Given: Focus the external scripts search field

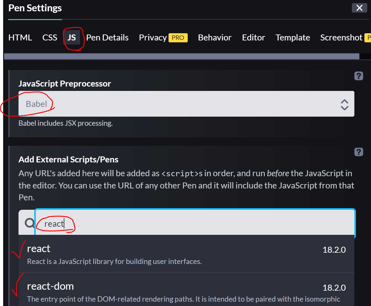Looking at the screenshot, I should pyautogui.click(x=195, y=223).
